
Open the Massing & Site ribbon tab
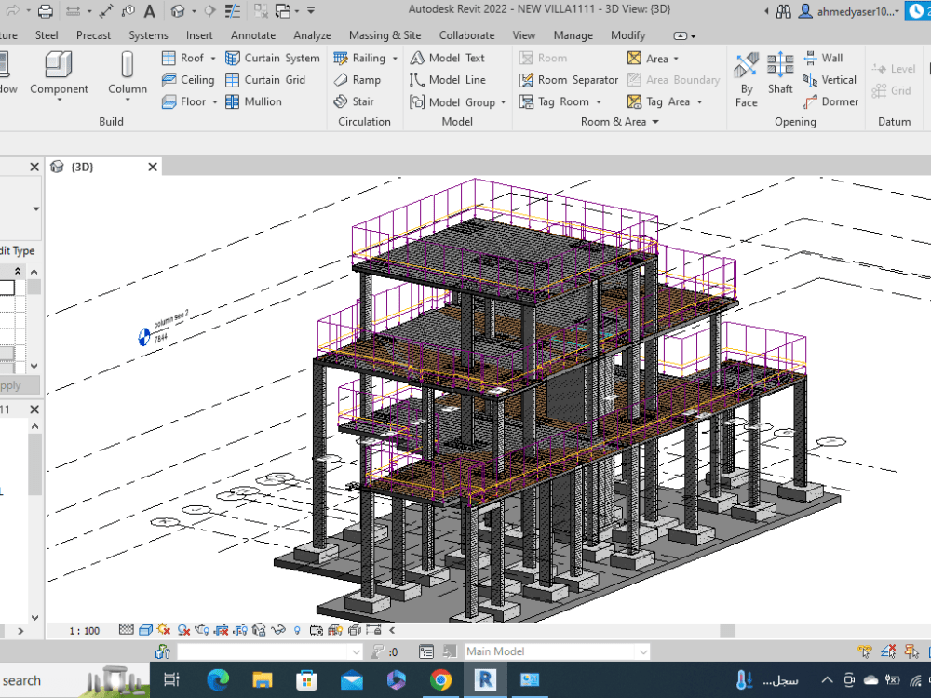[385, 35]
